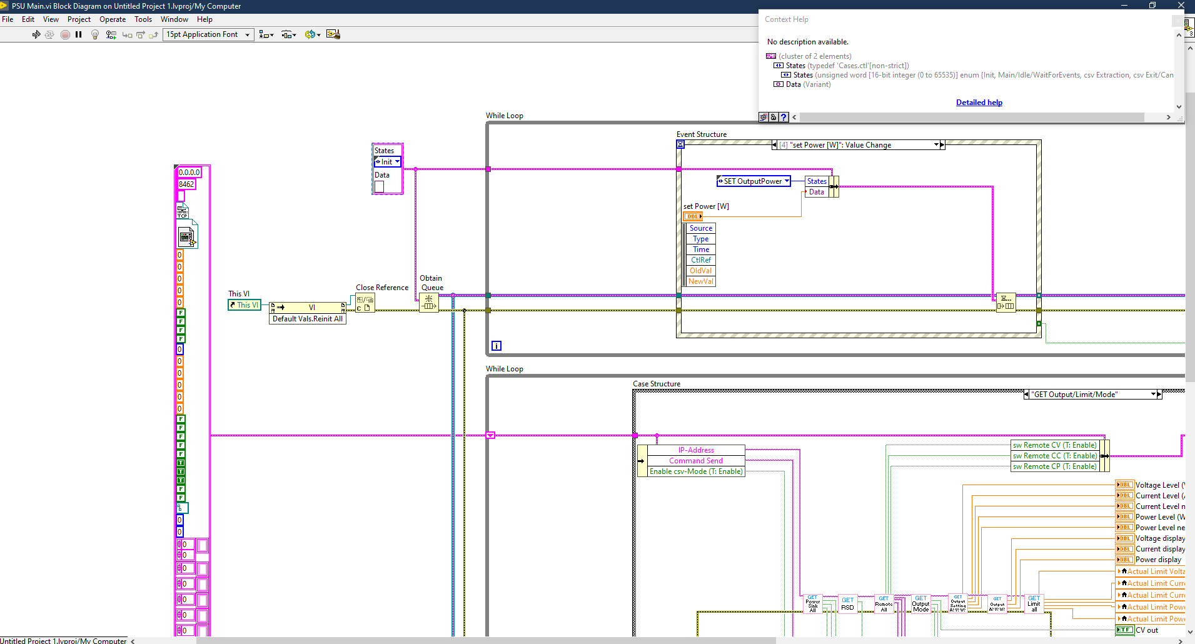Click the Run arrow button
Image resolution: width=1195 pixels, height=644 pixels.
coord(36,34)
